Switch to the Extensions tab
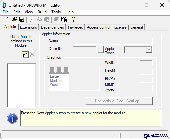Viewport: 170px width, 139px height. coord(28,27)
